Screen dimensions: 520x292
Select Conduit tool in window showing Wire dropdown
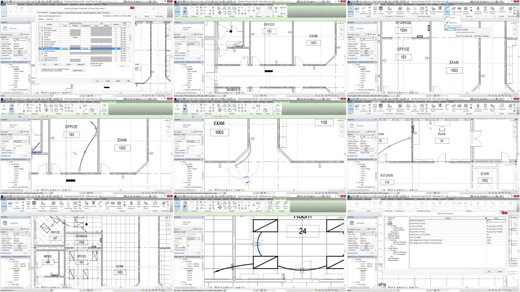pos(459,10)
